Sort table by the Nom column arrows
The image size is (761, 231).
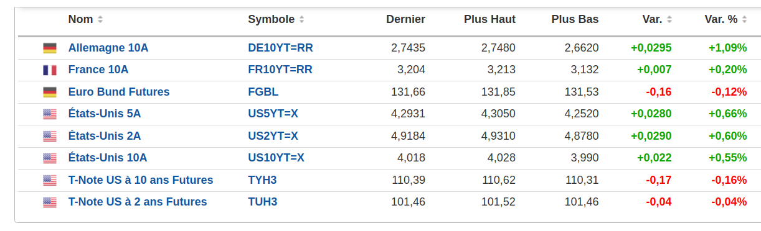pyautogui.click(x=100, y=19)
